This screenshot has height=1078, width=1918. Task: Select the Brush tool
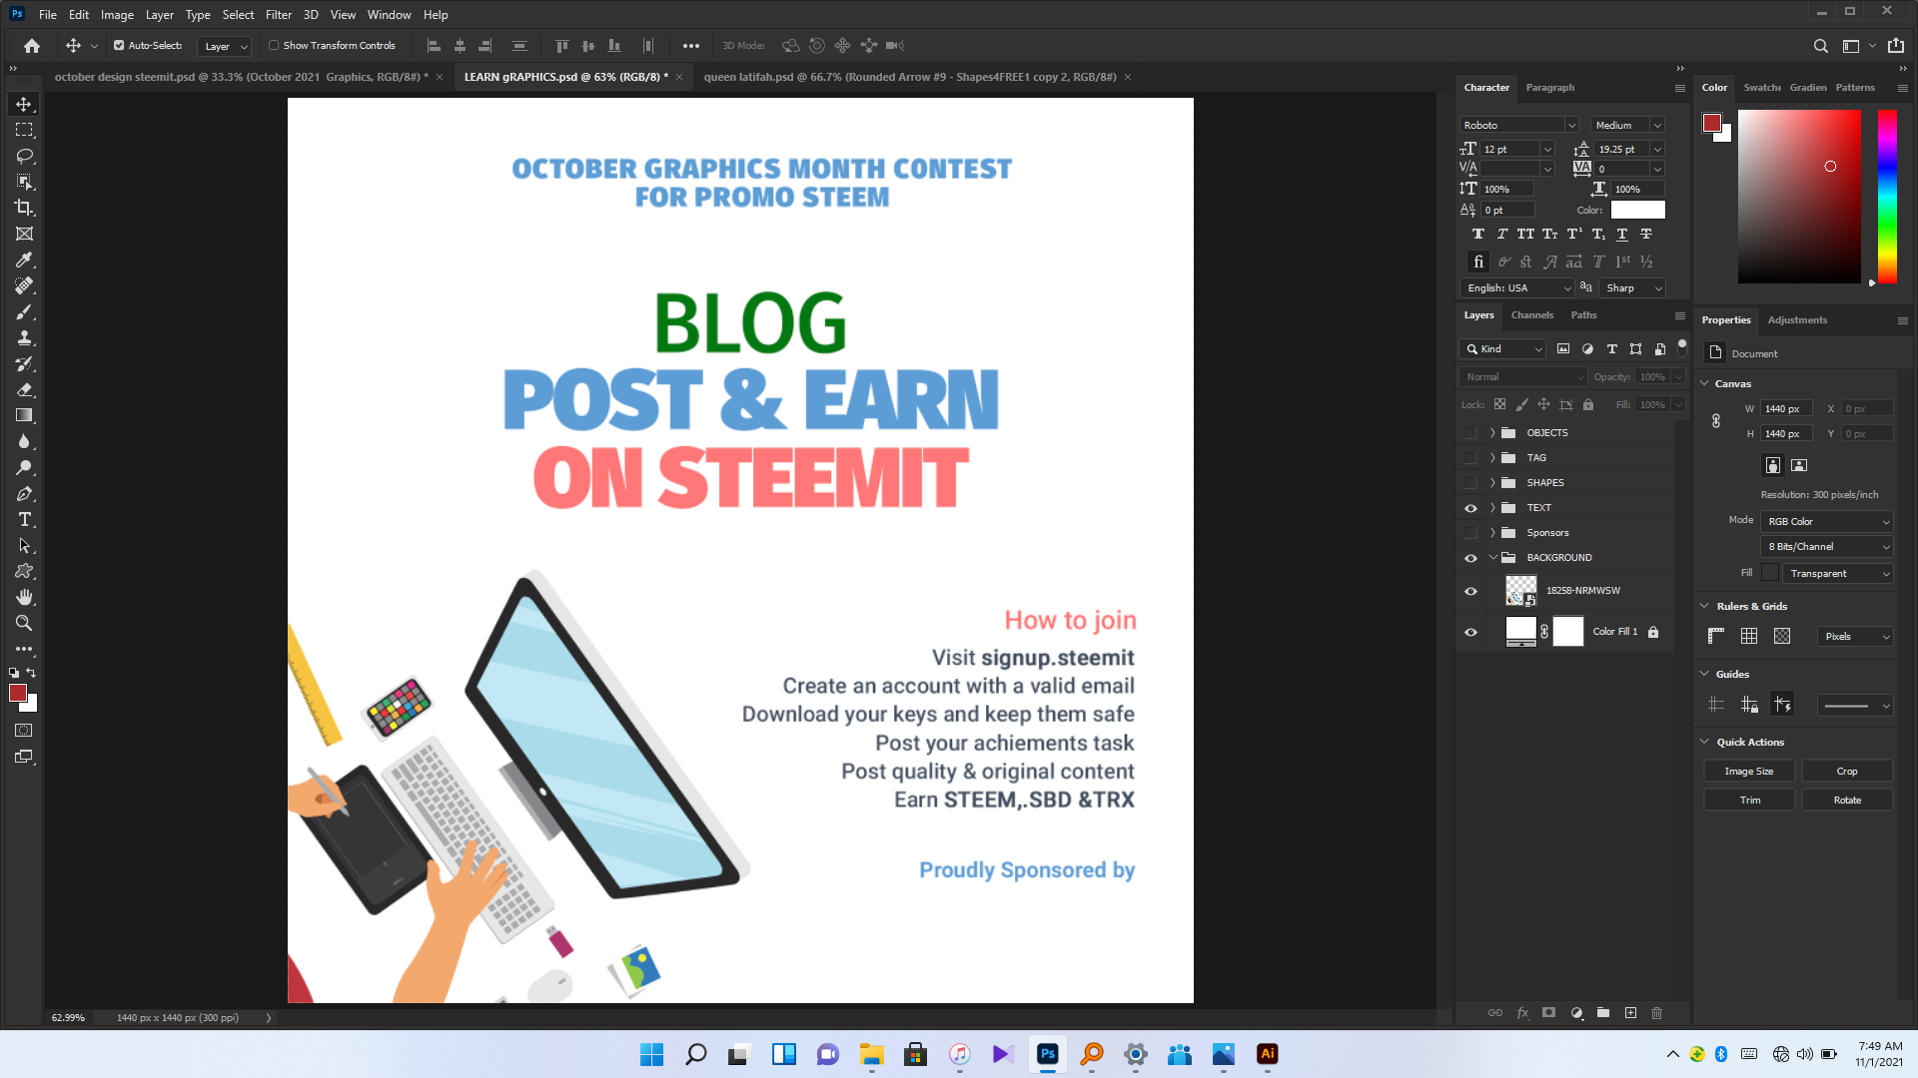(24, 311)
